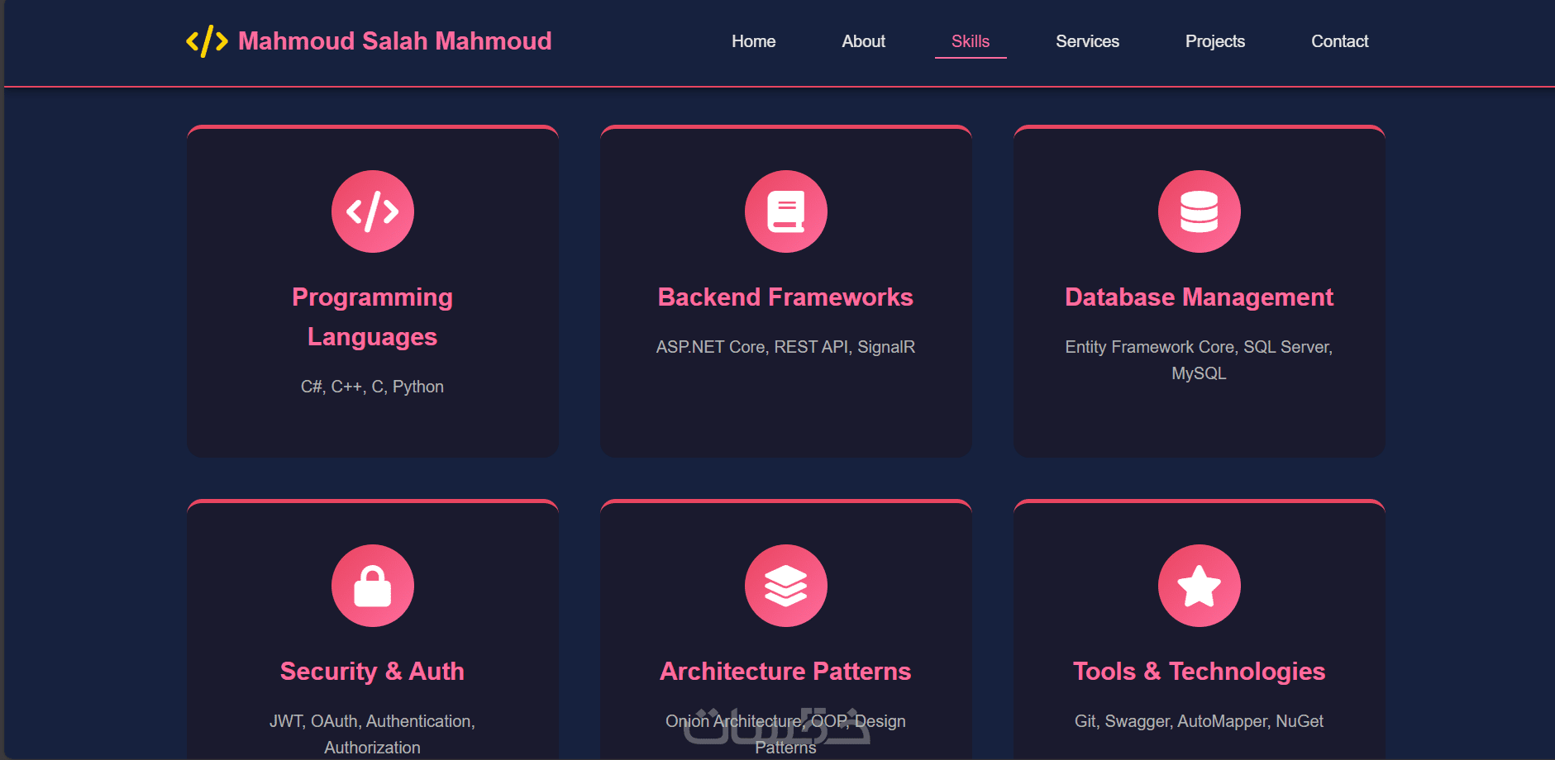1555x760 pixels.
Task: Click the JWT, OAuth, Authentication text
Action: (373, 734)
